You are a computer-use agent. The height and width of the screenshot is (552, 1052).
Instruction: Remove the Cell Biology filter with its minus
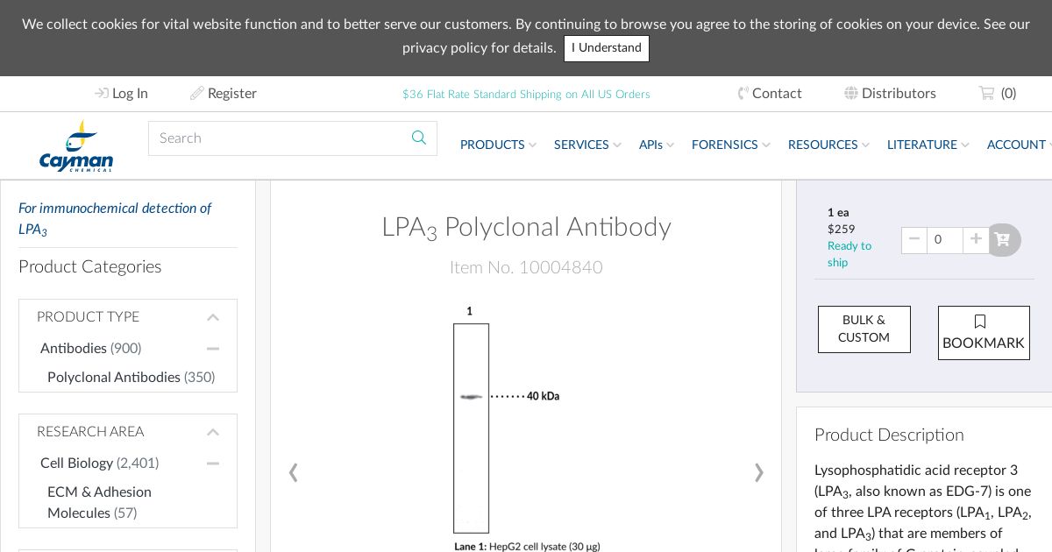pos(213,464)
